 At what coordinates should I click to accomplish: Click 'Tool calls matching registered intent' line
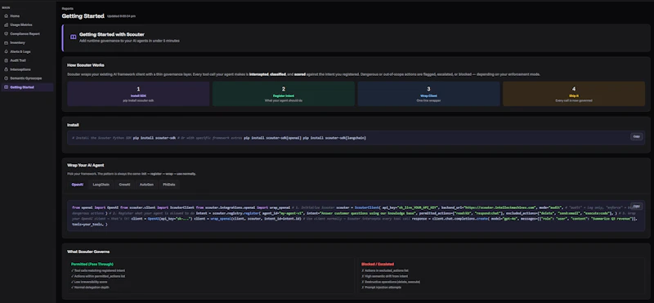coord(99,270)
